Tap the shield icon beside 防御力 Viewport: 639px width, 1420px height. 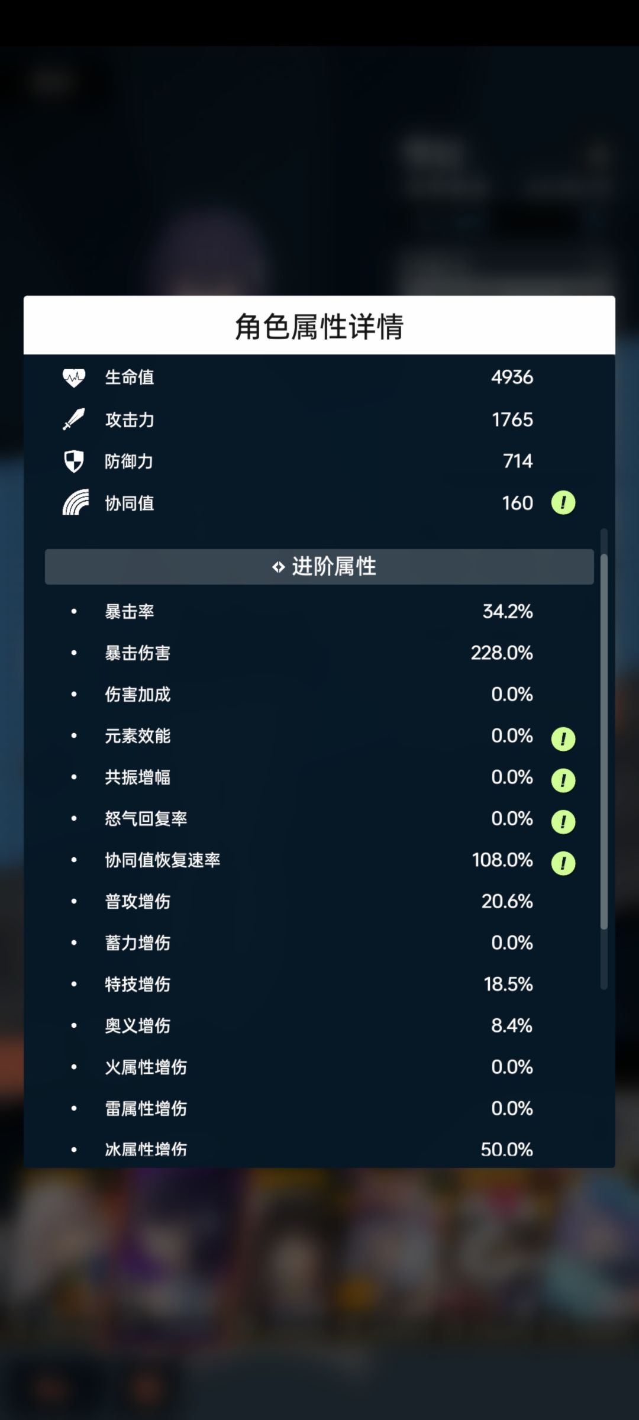pyautogui.click(x=74, y=461)
